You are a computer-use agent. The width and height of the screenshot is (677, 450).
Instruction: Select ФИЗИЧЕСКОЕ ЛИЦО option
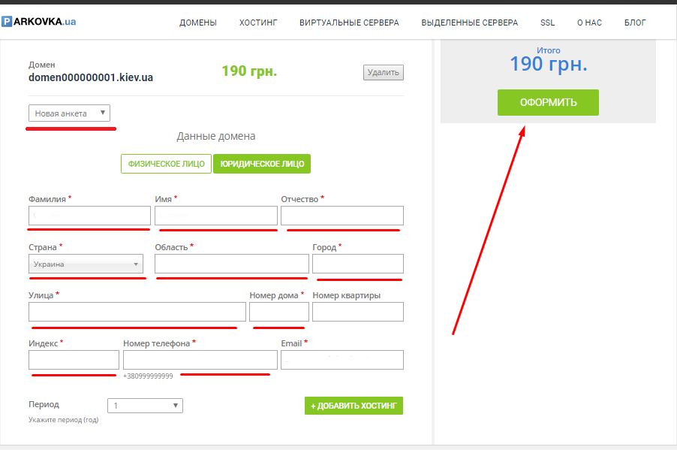point(166,164)
